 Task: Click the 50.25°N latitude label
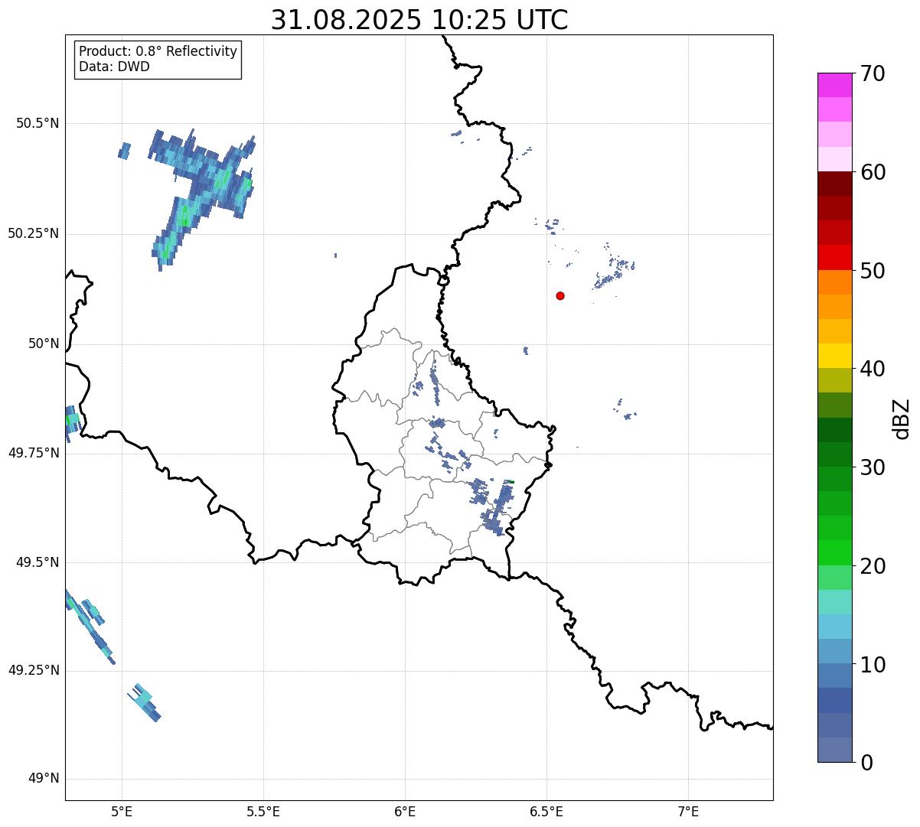(34, 233)
